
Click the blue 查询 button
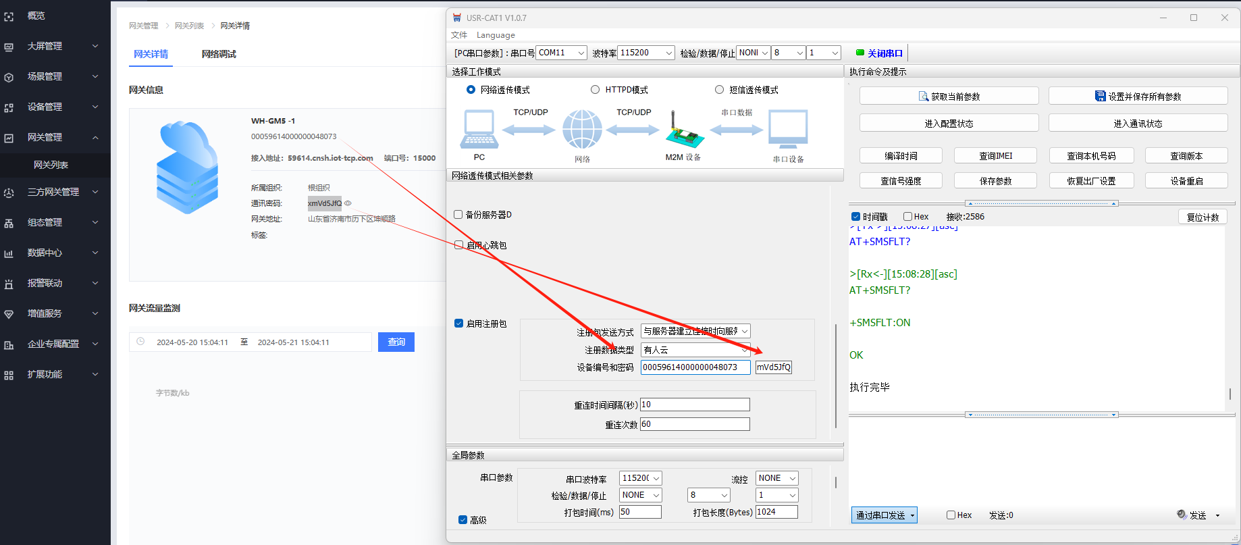coord(396,342)
